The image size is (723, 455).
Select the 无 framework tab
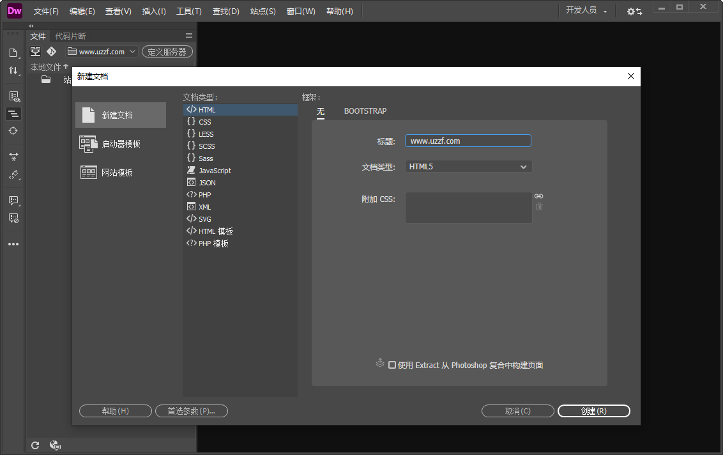pos(321,112)
